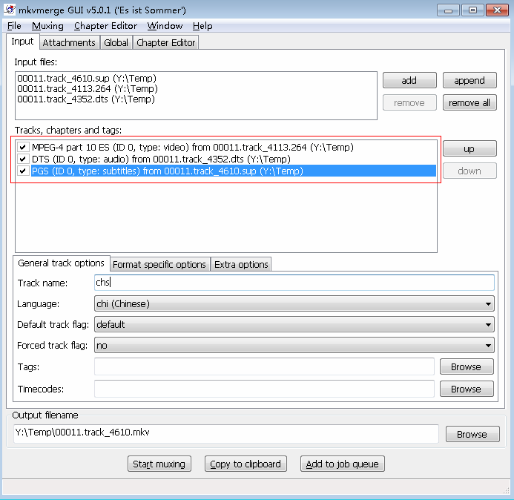Open the Muxing menu
The image size is (514, 500).
[x=47, y=25]
